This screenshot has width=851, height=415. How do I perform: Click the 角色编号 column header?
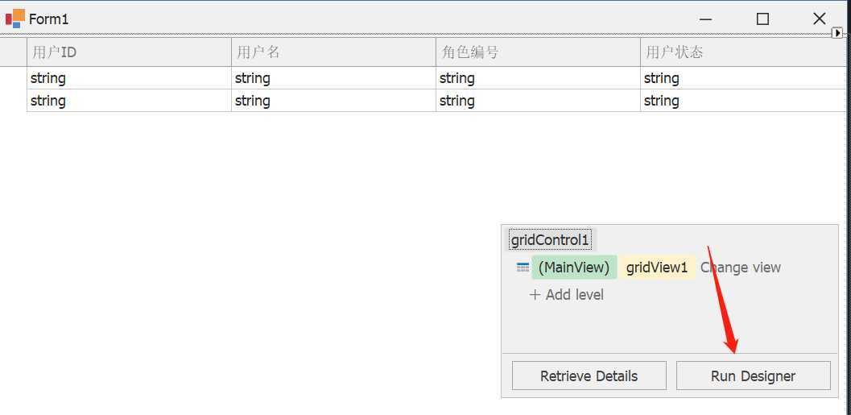coord(539,52)
